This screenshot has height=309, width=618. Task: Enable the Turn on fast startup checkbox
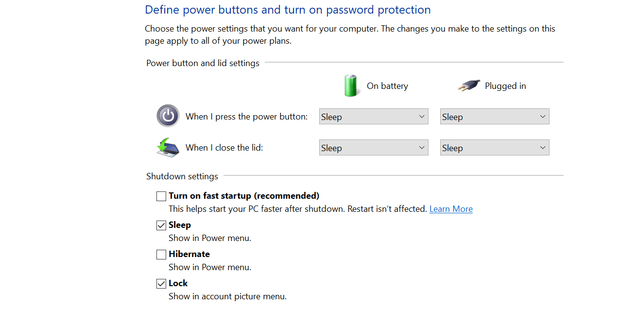(x=161, y=196)
